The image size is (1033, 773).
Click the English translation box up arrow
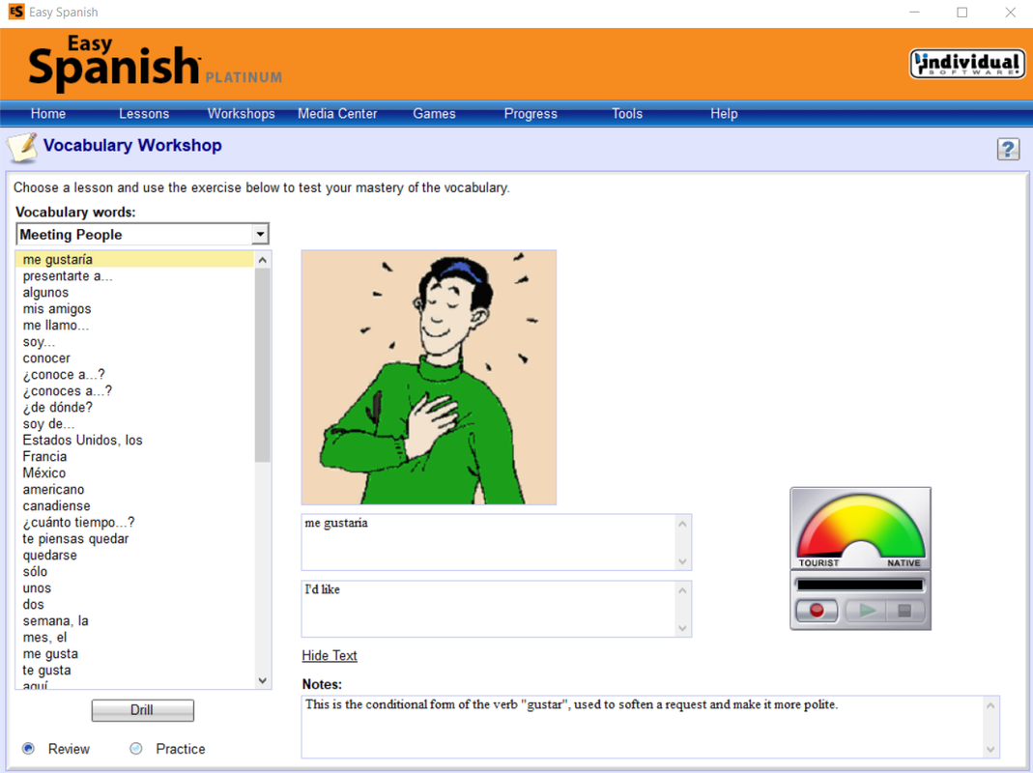point(682,590)
